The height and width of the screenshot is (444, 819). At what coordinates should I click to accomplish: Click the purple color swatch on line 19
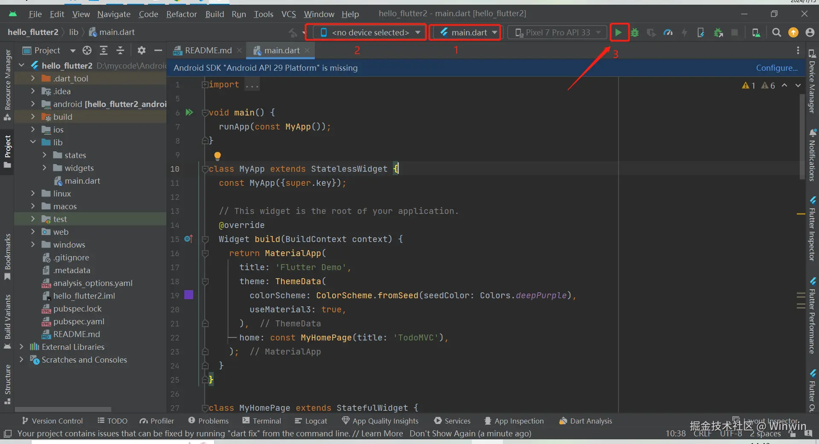(189, 295)
